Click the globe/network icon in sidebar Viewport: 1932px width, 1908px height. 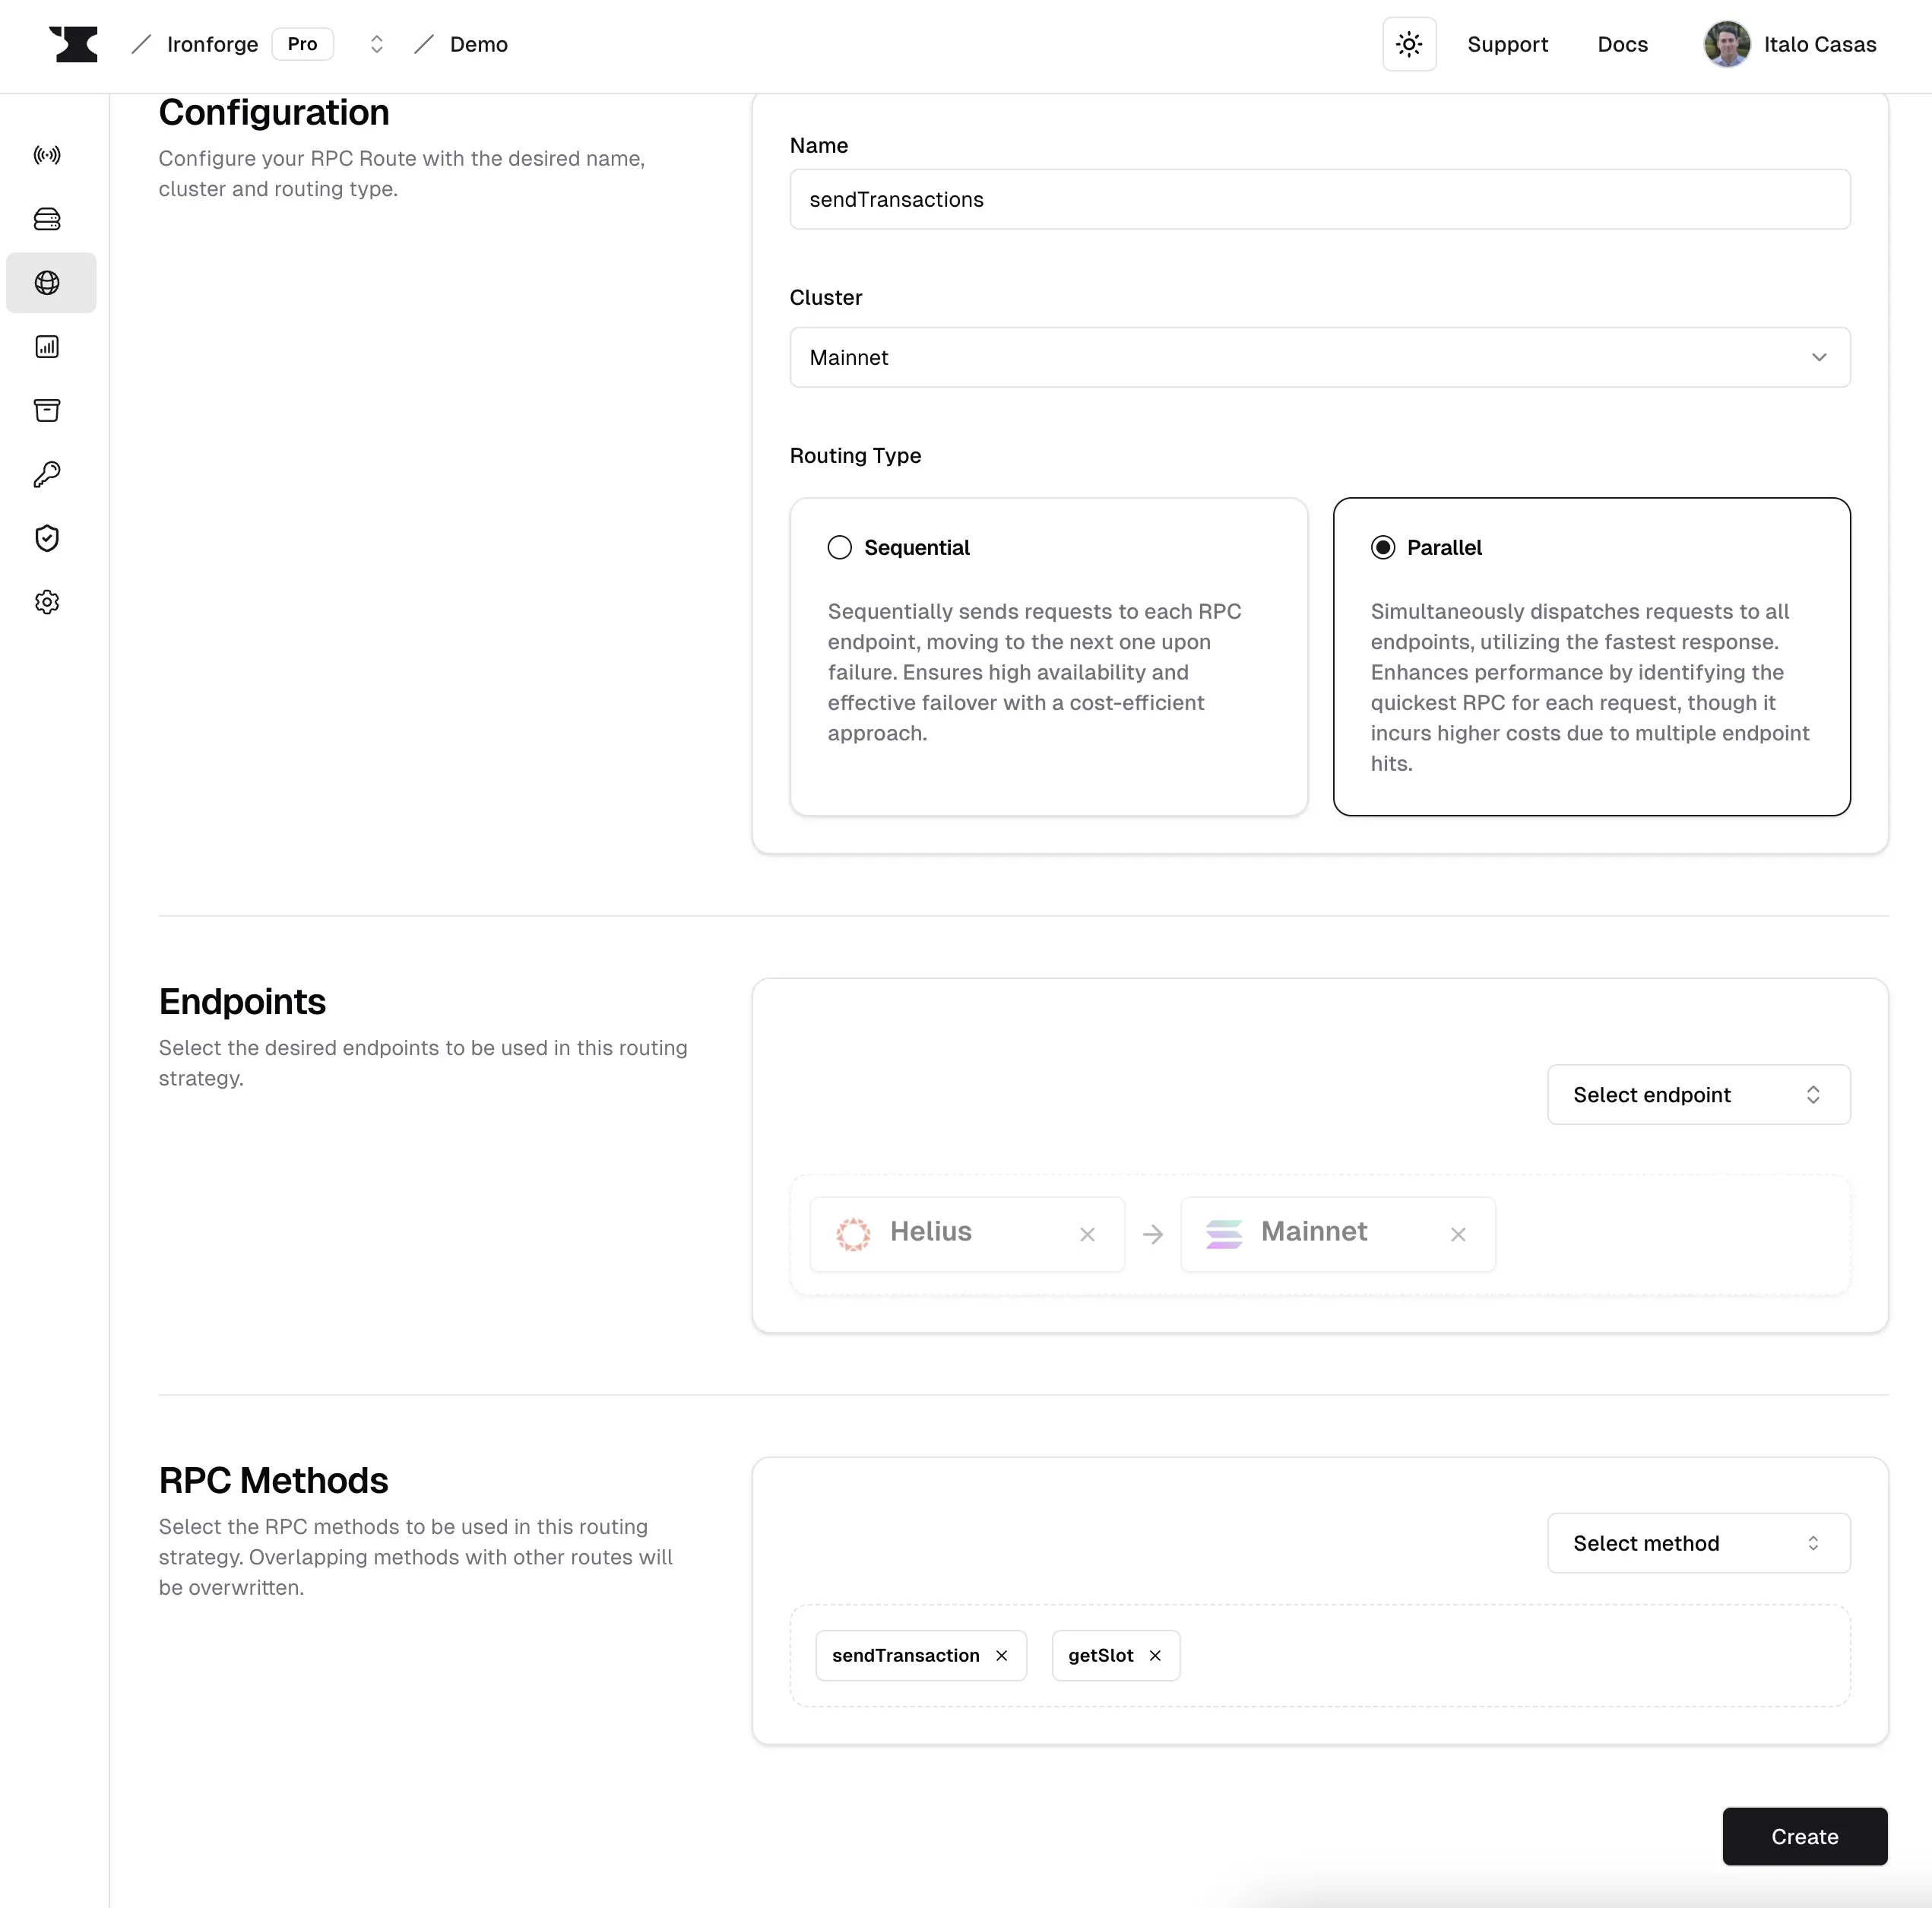47,281
